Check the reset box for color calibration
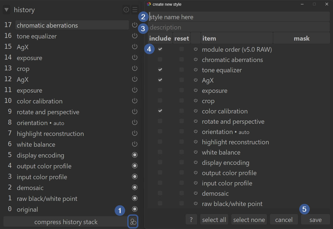 [x=182, y=111]
